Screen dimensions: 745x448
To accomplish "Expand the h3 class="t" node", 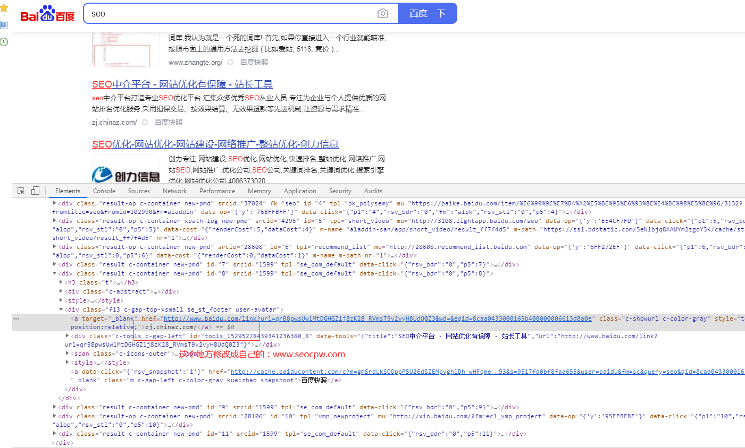I will click(x=61, y=282).
